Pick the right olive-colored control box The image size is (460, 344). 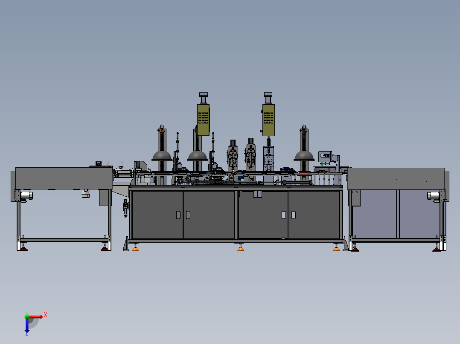pyautogui.click(x=268, y=120)
